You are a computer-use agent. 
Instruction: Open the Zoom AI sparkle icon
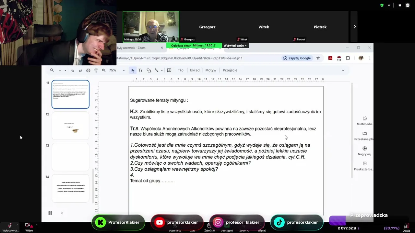pos(389,5)
